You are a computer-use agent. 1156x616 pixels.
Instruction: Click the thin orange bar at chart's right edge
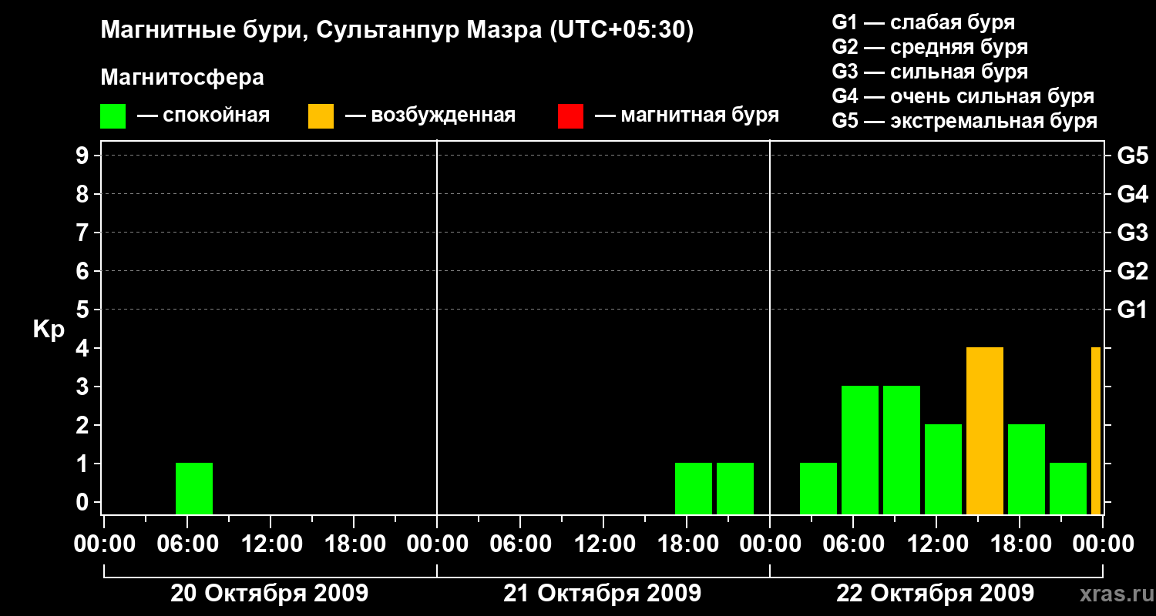coord(1095,430)
